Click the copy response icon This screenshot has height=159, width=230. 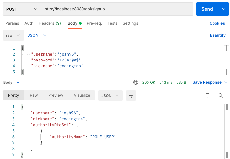point(208,96)
